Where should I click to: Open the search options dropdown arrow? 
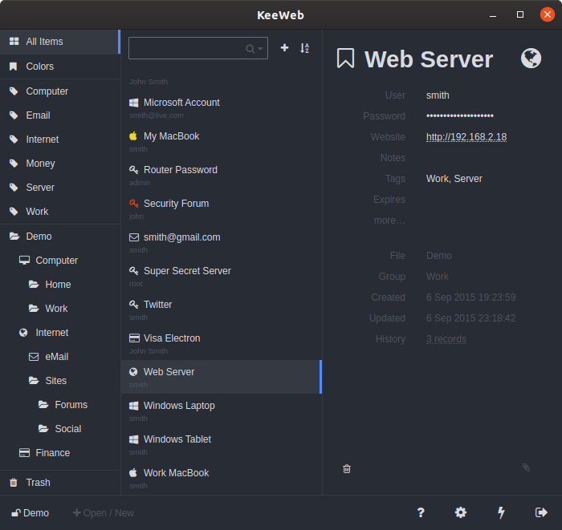260,49
